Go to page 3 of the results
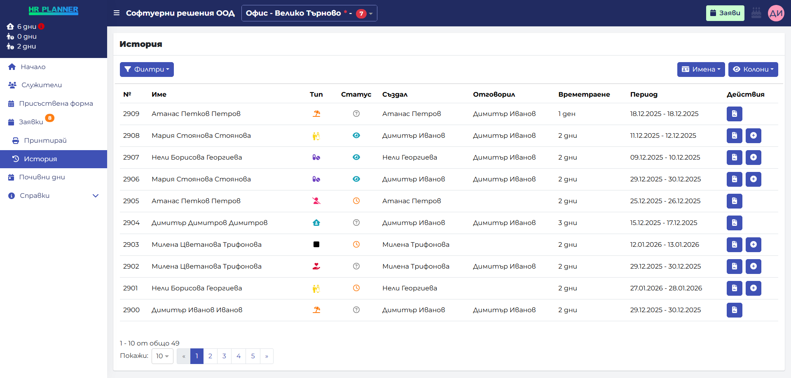 224,356
